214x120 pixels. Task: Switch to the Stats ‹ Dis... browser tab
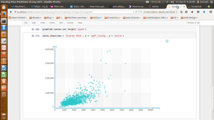click(78, 6)
